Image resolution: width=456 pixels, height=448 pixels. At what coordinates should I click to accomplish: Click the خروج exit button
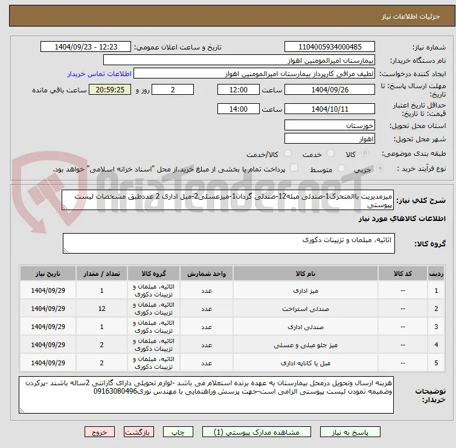100,432
